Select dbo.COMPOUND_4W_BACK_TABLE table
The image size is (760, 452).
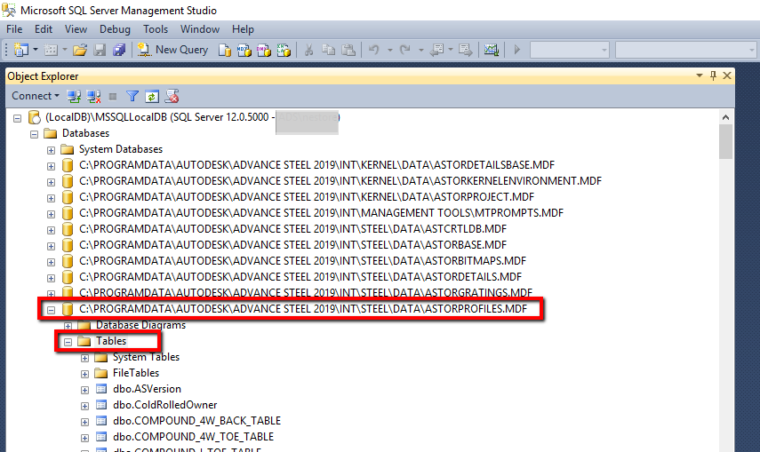click(x=196, y=421)
